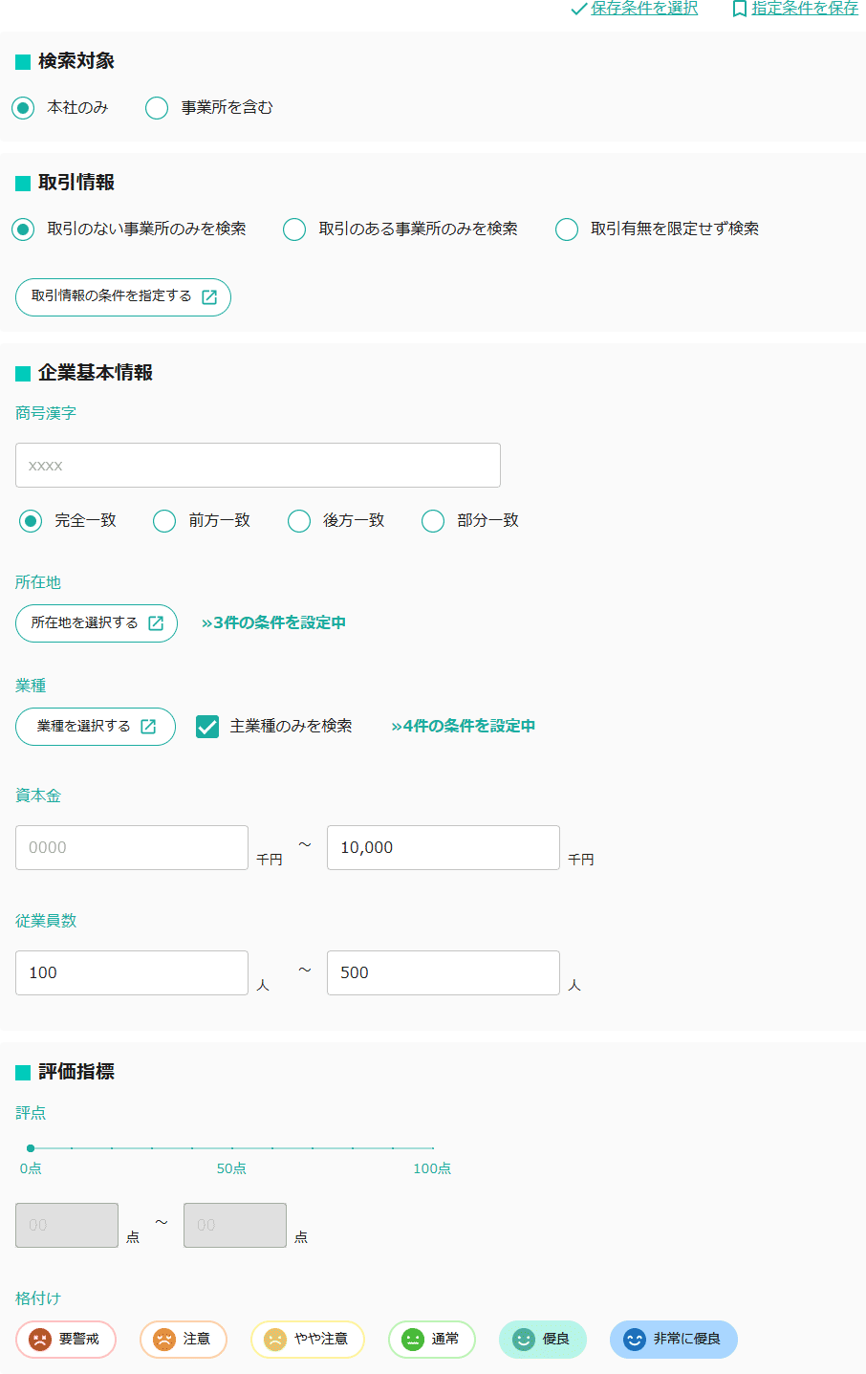Click the bookmark icon beside 指定条件を保存
This screenshot has width=866, height=1374.
[x=738, y=8]
